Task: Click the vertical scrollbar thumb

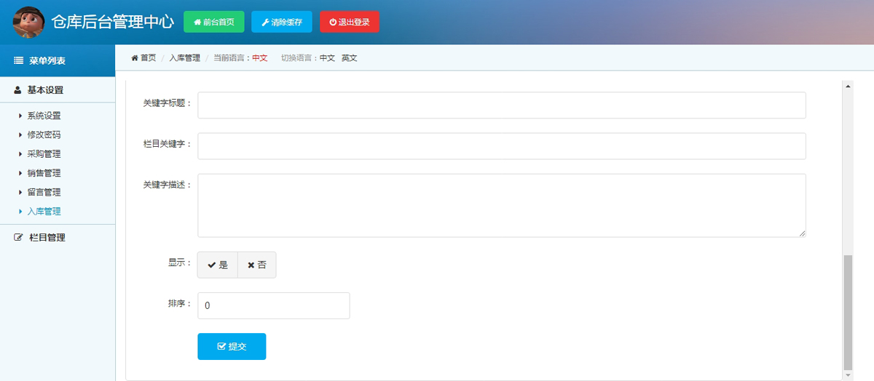Action: pyautogui.click(x=847, y=313)
